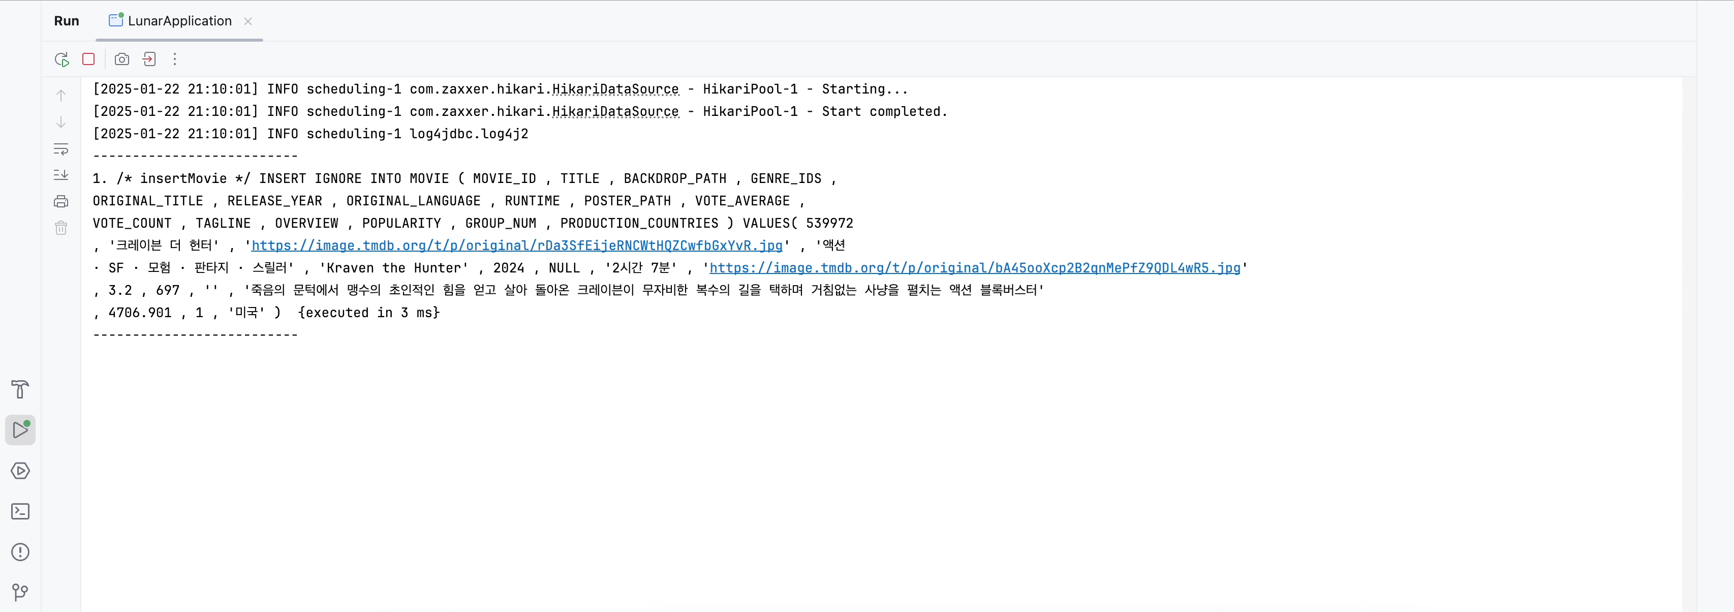Click the Exit icon in the run toolbar
The width and height of the screenshot is (1734, 612).
[x=149, y=59]
